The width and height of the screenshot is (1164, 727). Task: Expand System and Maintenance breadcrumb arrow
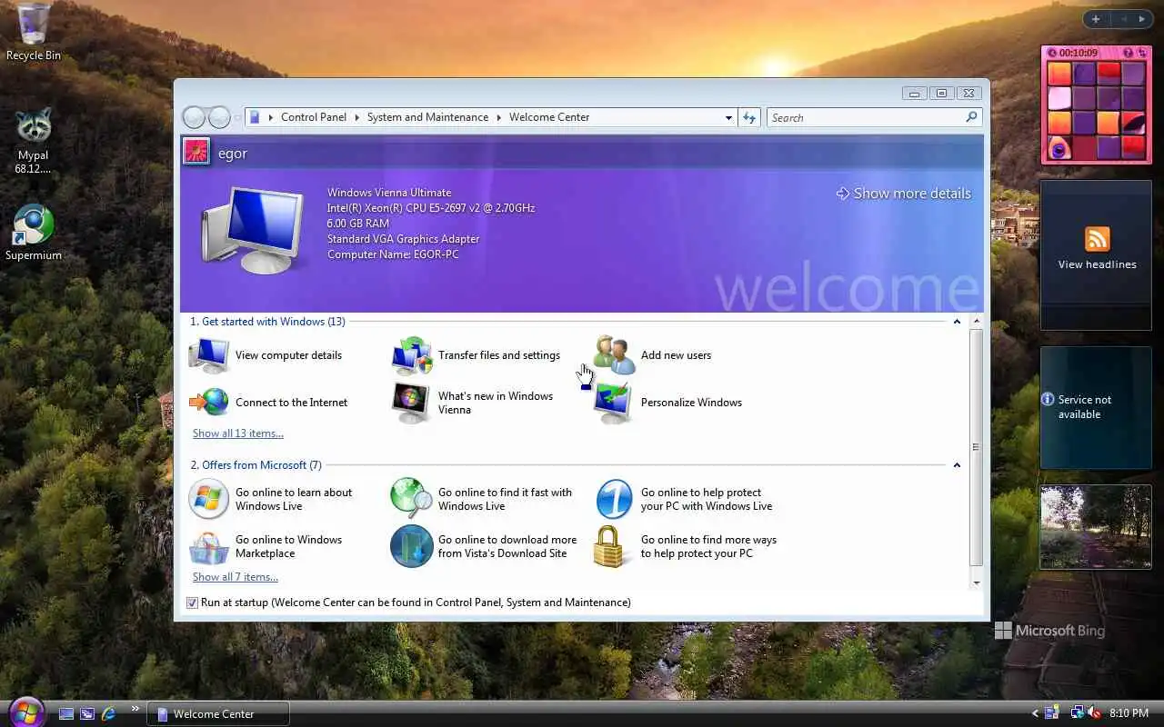(x=498, y=117)
